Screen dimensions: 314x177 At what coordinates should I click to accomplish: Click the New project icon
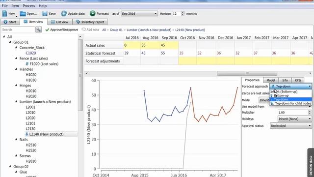click(4, 13)
